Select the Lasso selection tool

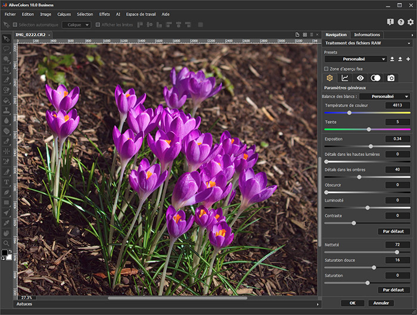[x=6, y=49]
